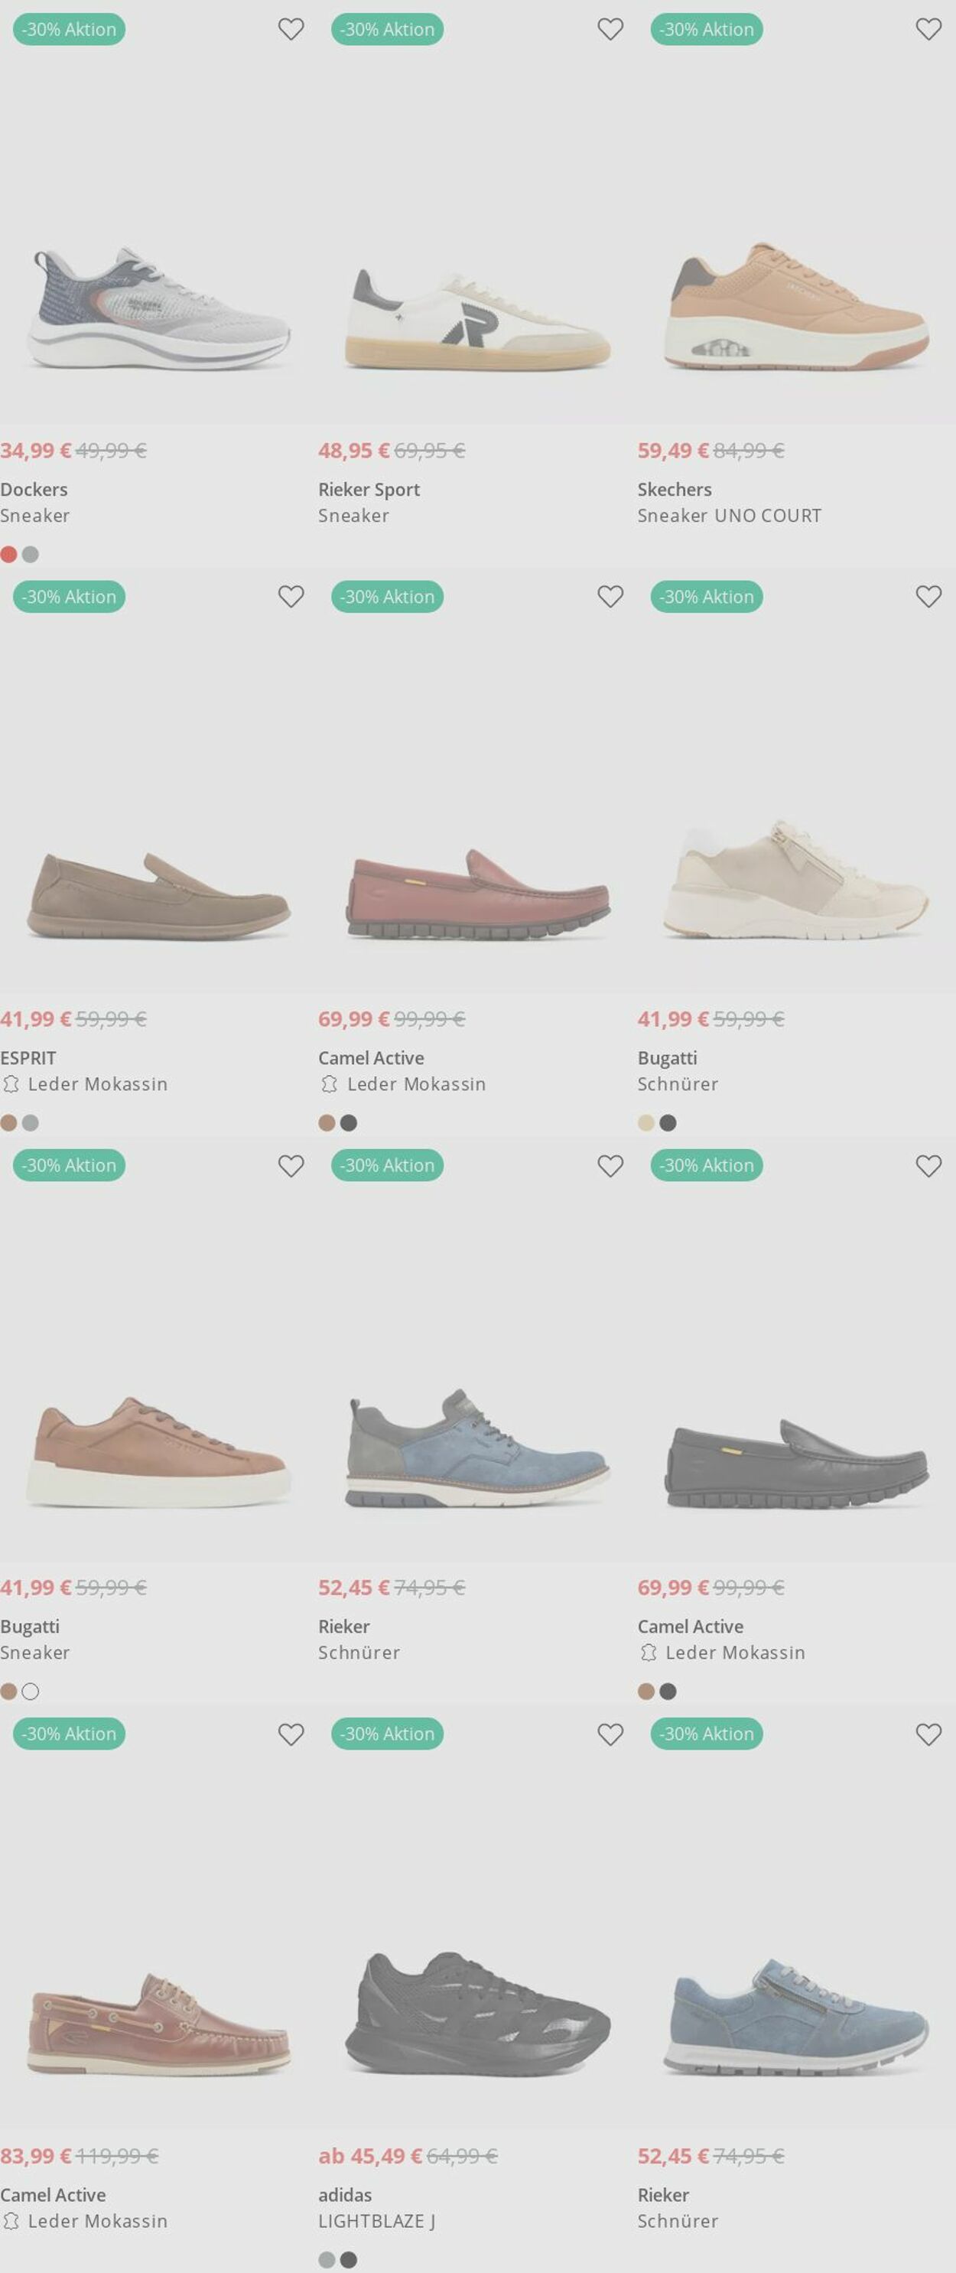
Task: Click the heart icon on Rieker Sport Sneaker
Action: pyautogui.click(x=609, y=29)
